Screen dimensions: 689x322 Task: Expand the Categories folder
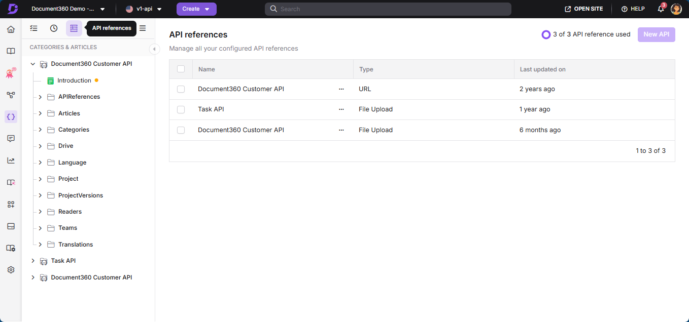(x=40, y=130)
